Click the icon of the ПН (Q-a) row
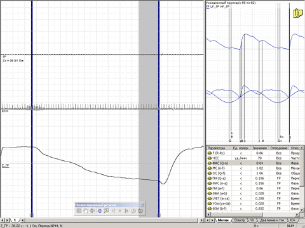The image size is (305, 228). click(x=210, y=179)
